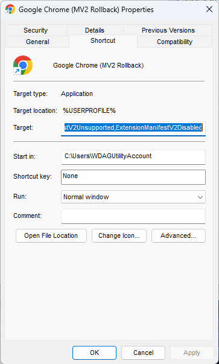Image resolution: width=219 pixels, height=364 pixels.
Task: Open the Run window mode dropdown
Action: (133, 197)
